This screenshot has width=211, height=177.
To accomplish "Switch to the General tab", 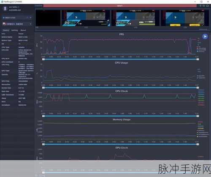I will pos(6,30).
